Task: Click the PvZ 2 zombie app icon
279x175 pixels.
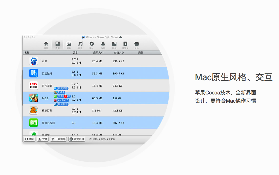Action: pyautogui.click(x=34, y=98)
